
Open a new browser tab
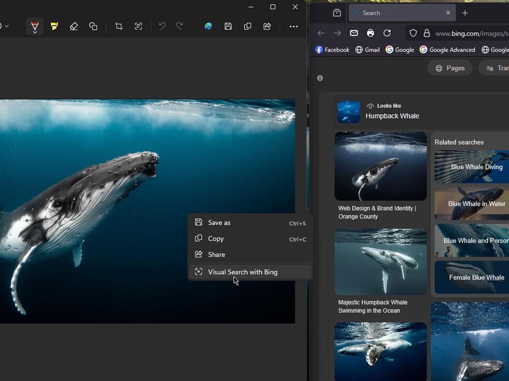coord(465,13)
